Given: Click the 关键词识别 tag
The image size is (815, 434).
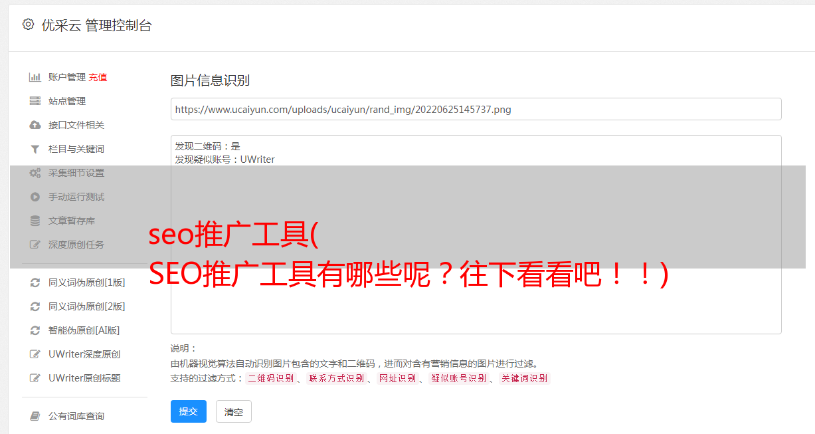Looking at the screenshot, I should point(524,378).
